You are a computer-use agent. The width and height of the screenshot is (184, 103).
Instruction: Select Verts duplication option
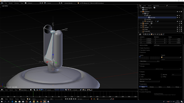[160, 87]
